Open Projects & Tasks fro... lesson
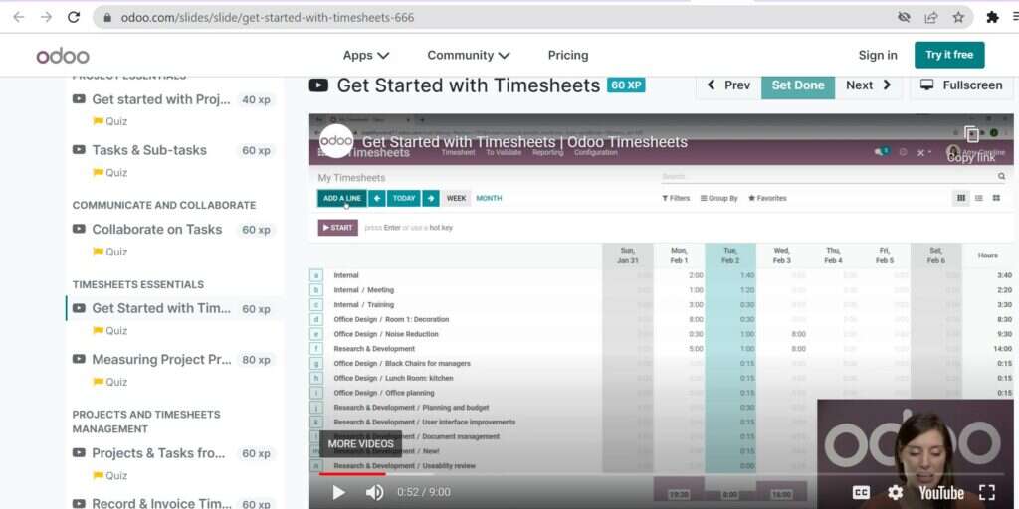Viewport: 1019px width, 509px height. tap(158, 453)
